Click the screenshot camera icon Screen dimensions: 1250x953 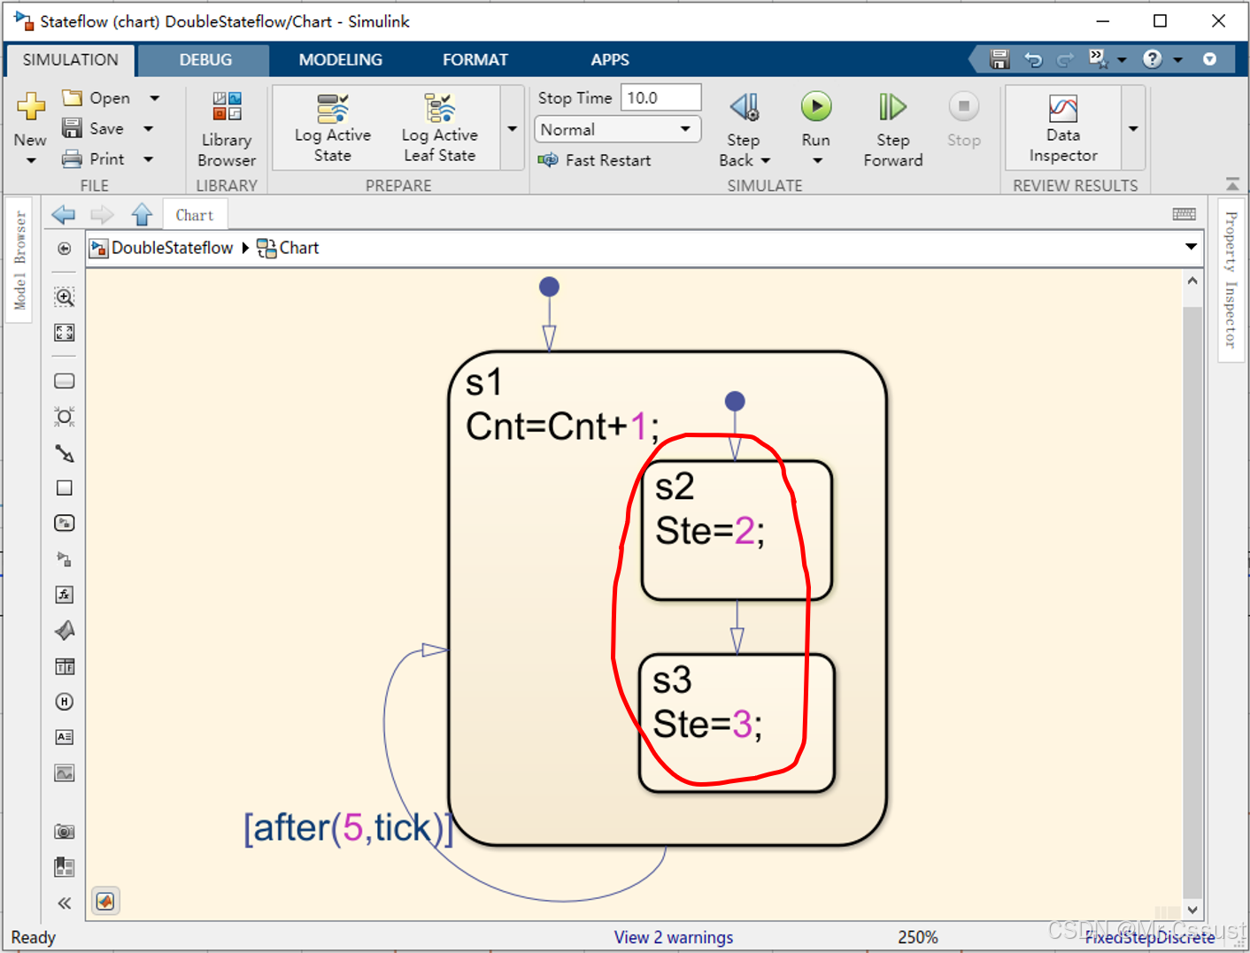coord(65,832)
